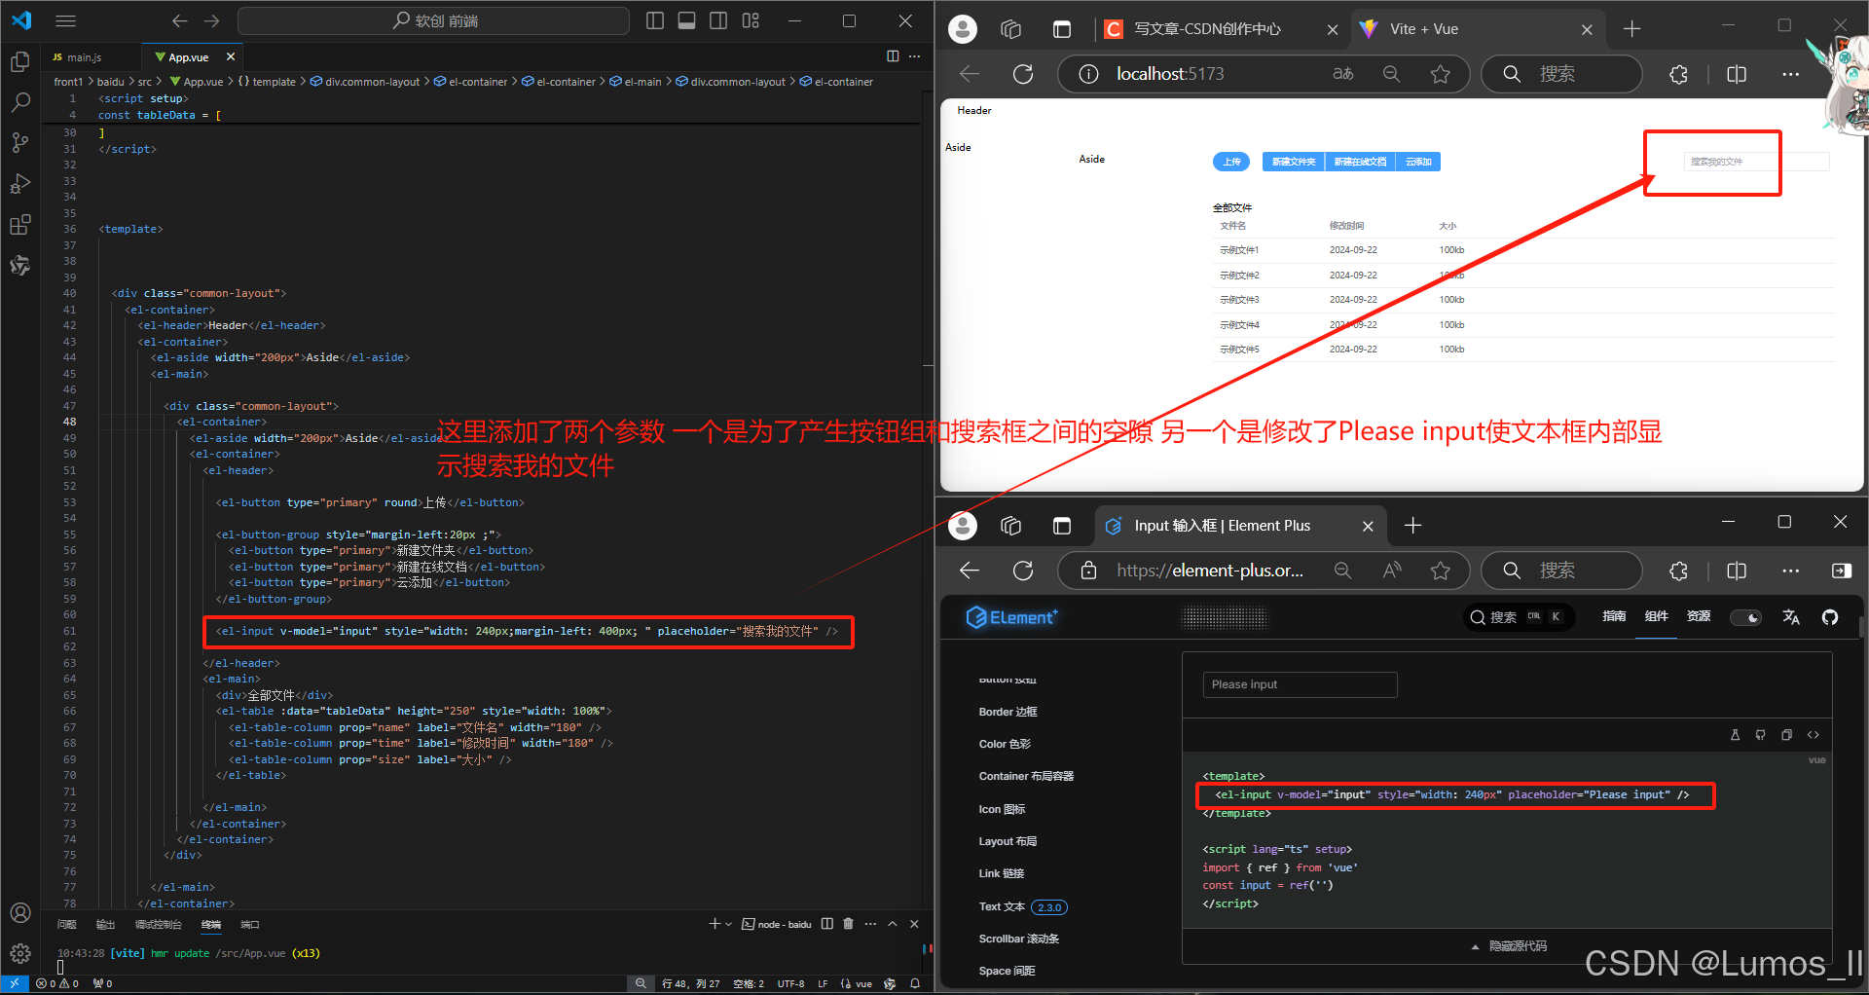This screenshot has width=1869, height=995.
Task: Favorite the localhost:5173 page with the star icon
Action: point(1441,74)
